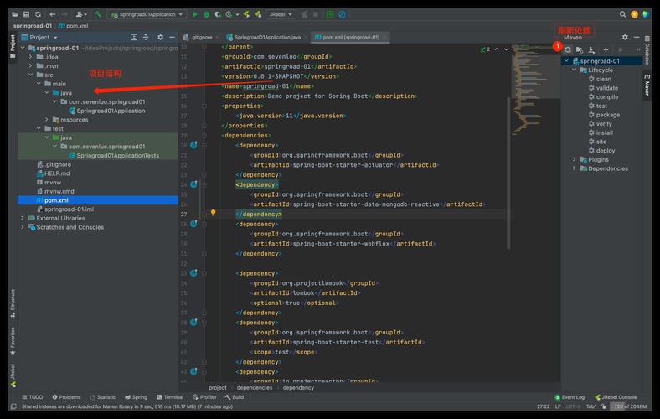Click the orange update notification icon
The width and height of the screenshot is (660, 419).
pos(634,14)
